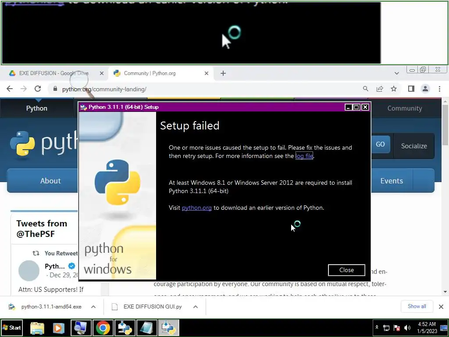Open the zoom magnifier in address bar
This screenshot has height=337, width=449.
365,89
